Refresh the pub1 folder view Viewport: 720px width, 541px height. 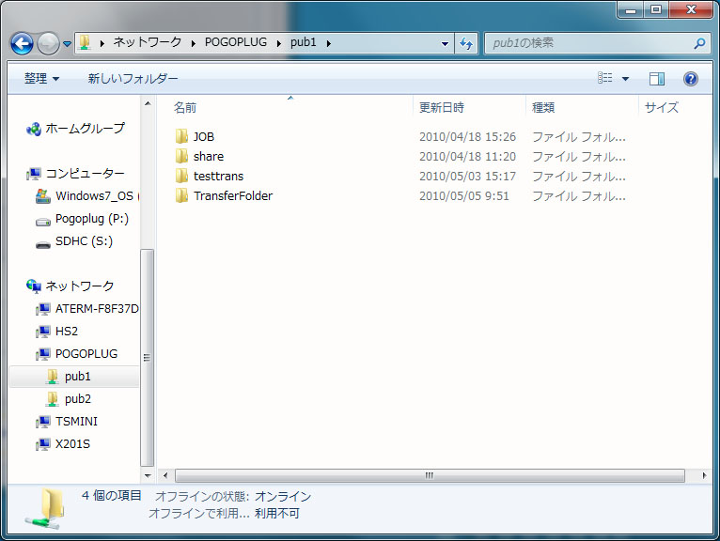coord(466,43)
